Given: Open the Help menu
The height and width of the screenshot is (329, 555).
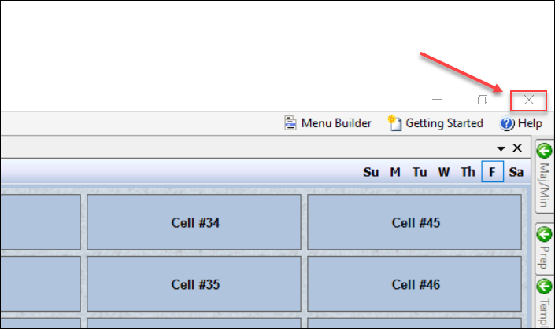Looking at the screenshot, I should tap(521, 123).
